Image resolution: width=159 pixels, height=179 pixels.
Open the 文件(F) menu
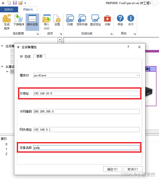tap(9, 10)
